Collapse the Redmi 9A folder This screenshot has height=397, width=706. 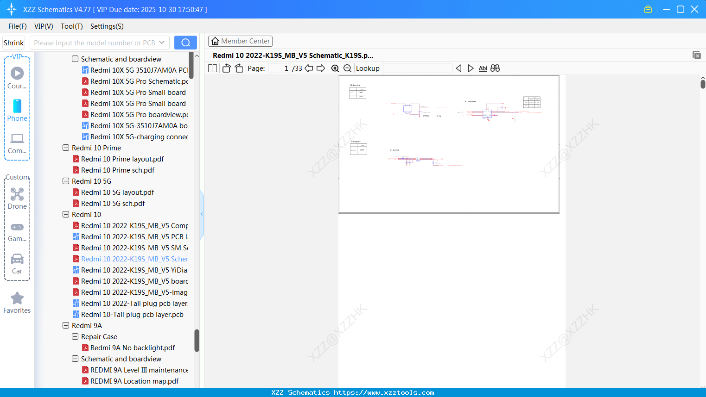66,325
